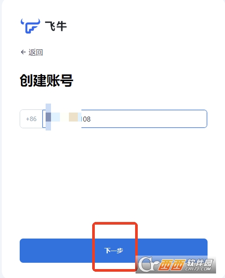Click the blue bull logo icon
This screenshot has width=225, height=278.
click(x=30, y=26)
